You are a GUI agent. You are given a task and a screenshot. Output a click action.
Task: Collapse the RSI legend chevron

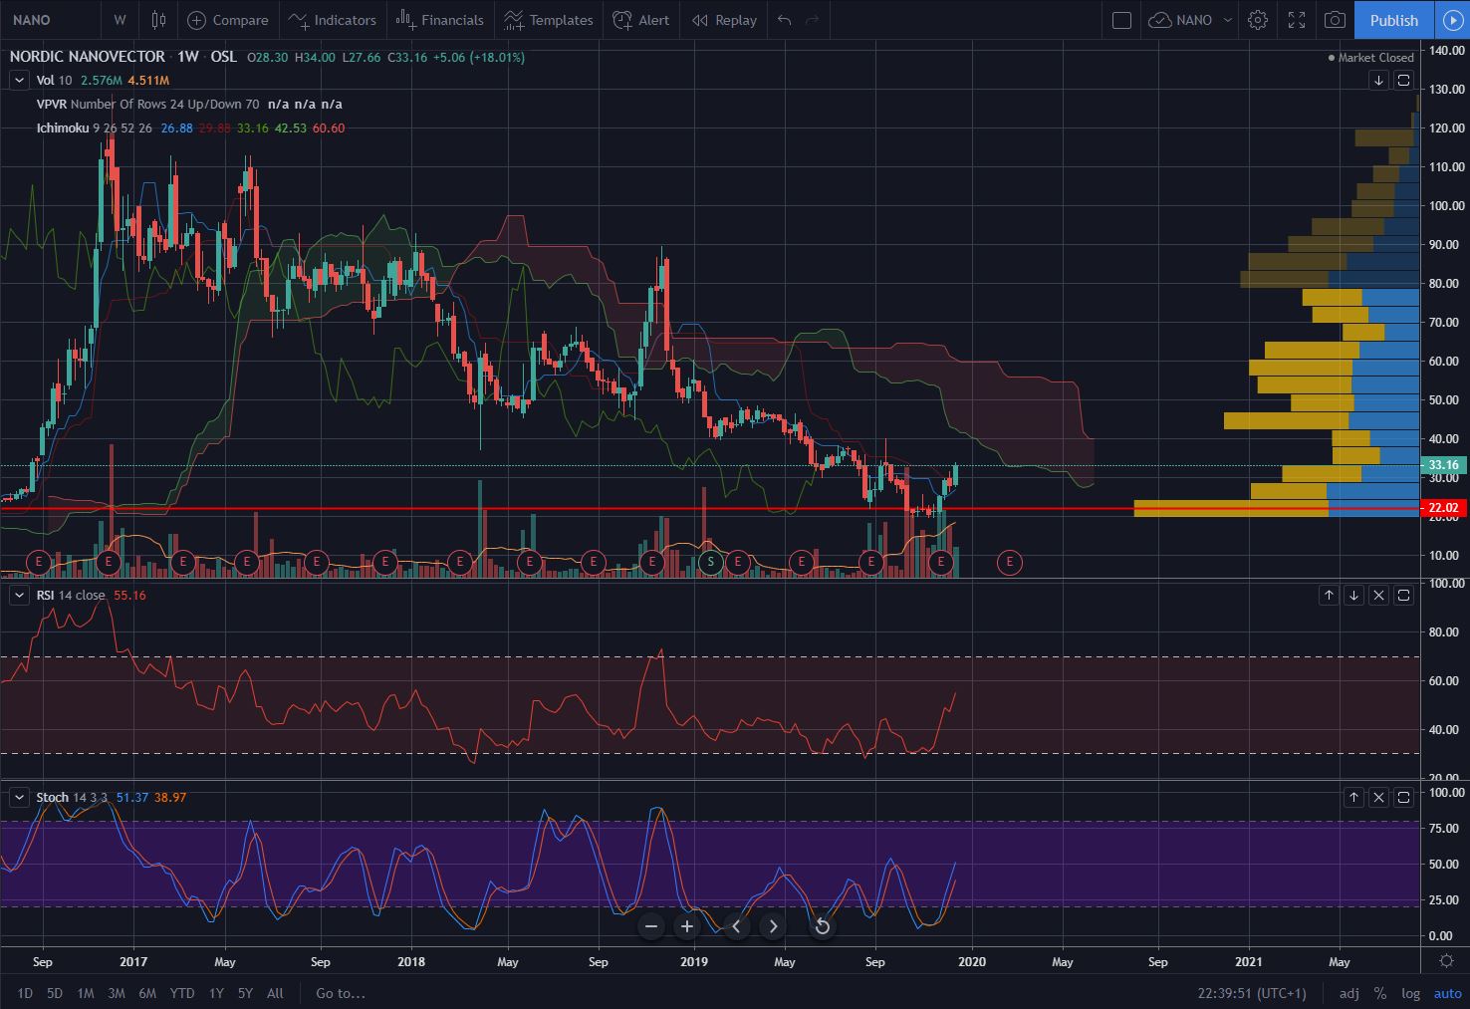pyautogui.click(x=18, y=595)
